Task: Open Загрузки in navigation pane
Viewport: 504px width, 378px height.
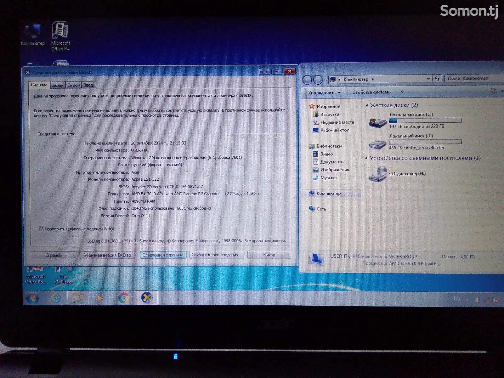Action: click(326, 114)
